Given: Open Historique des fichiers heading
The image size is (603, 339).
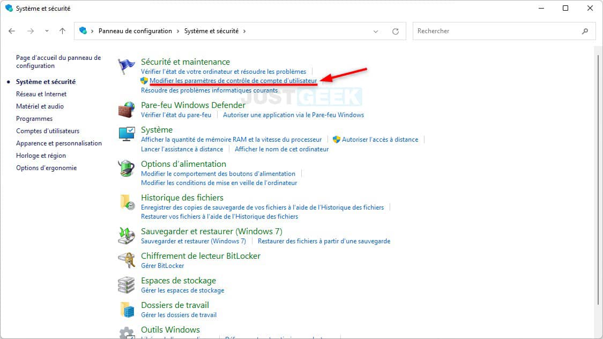Looking at the screenshot, I should pos(182,197).
